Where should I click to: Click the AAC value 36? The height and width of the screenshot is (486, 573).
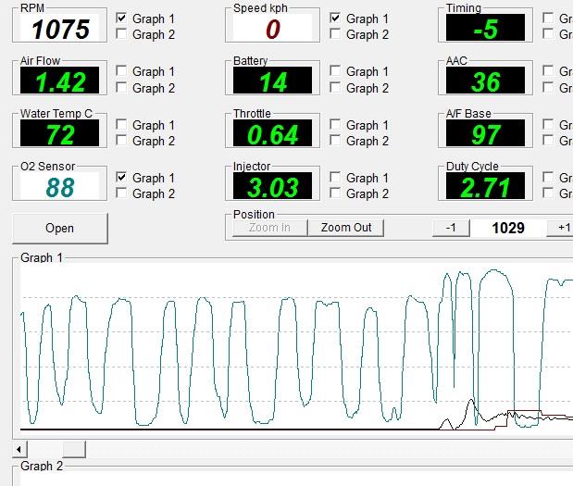[x=485, y=81]
